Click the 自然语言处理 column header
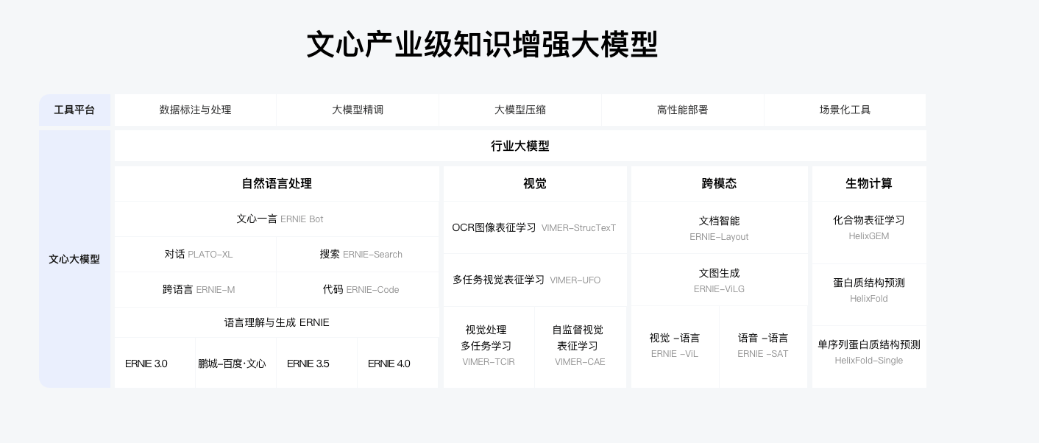1039x443 pixels. pos(277,183)
